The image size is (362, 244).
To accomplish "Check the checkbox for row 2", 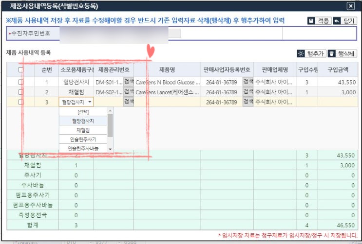I will (x=21, y=92).
